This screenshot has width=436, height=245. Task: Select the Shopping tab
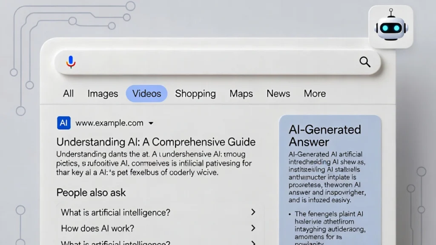pos(195,93)
